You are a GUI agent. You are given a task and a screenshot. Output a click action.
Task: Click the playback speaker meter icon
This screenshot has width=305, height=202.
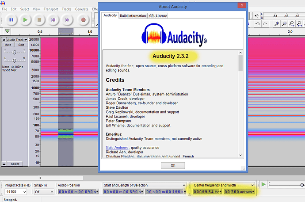(256, 16)
